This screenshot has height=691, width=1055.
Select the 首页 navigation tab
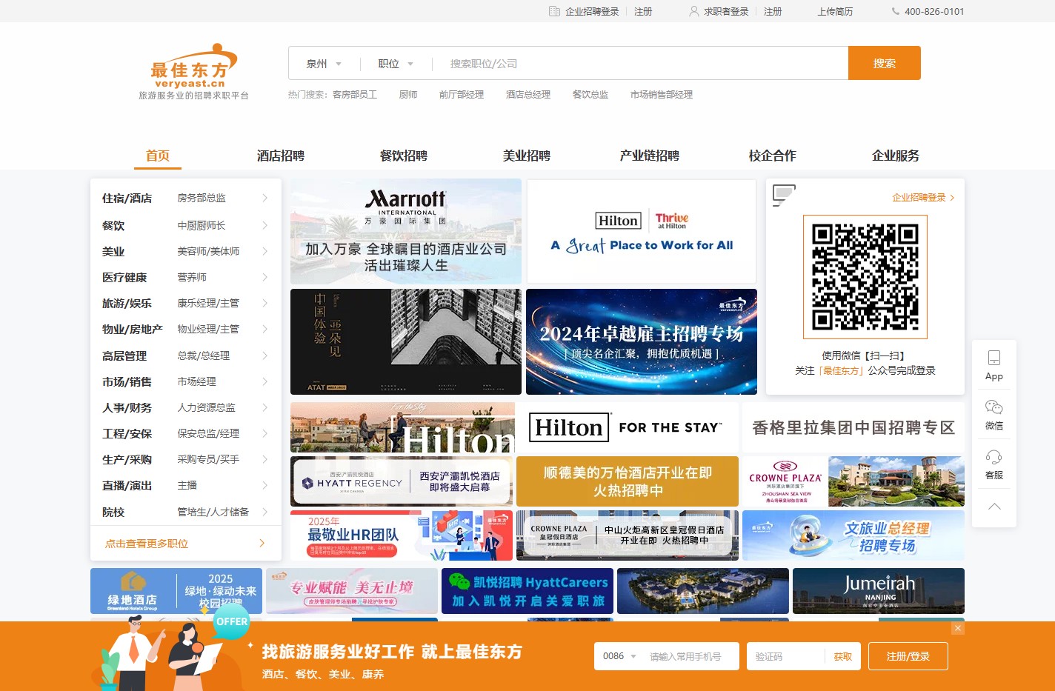158,156
